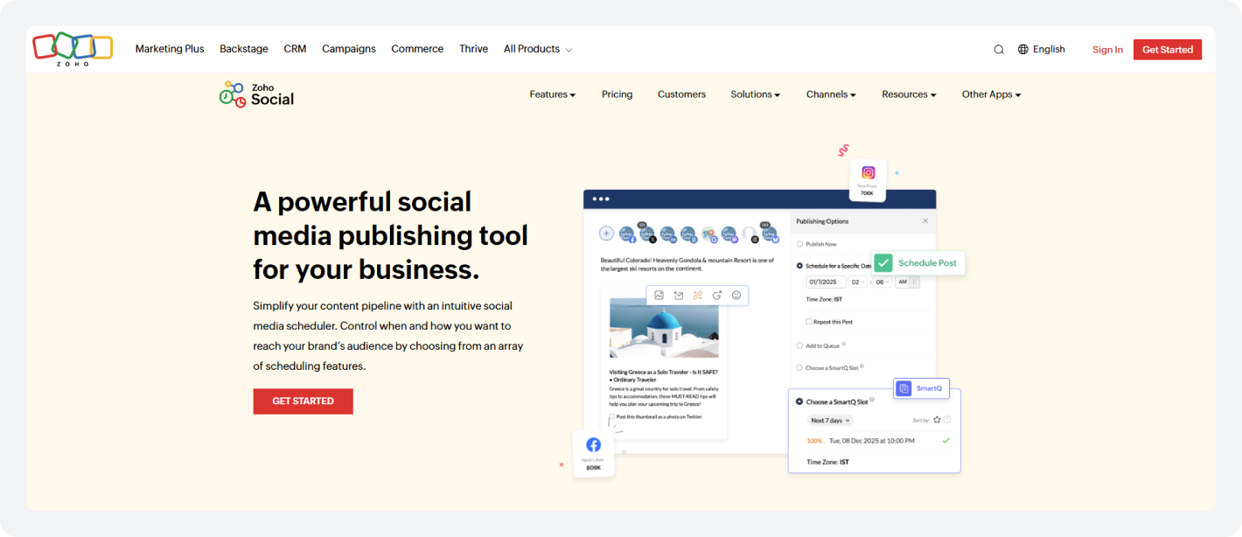The height and width of the screenshot is (537, 1242).
Task: Expand the Solutions dropdown menu
Action: pyautogui.click(x=756, y=94)
